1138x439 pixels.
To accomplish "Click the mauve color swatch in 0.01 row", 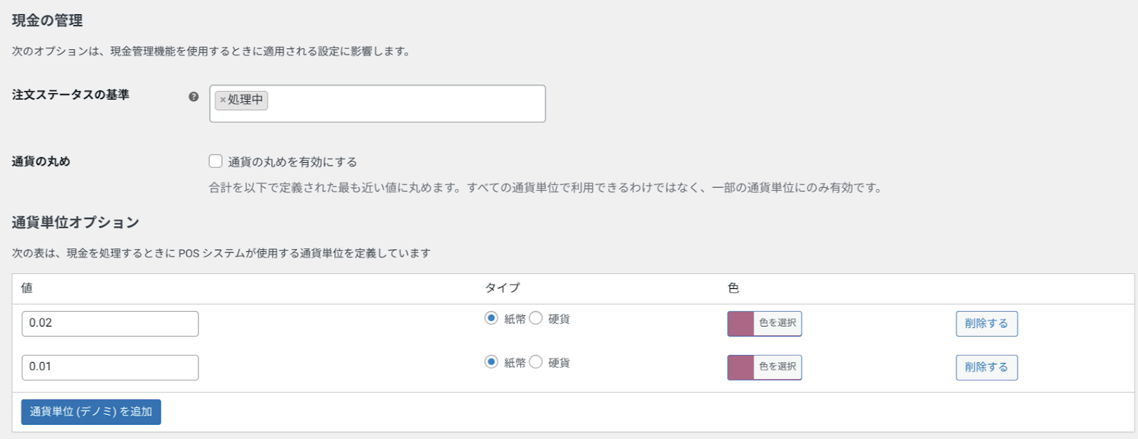I will click(x=740, y=367).
